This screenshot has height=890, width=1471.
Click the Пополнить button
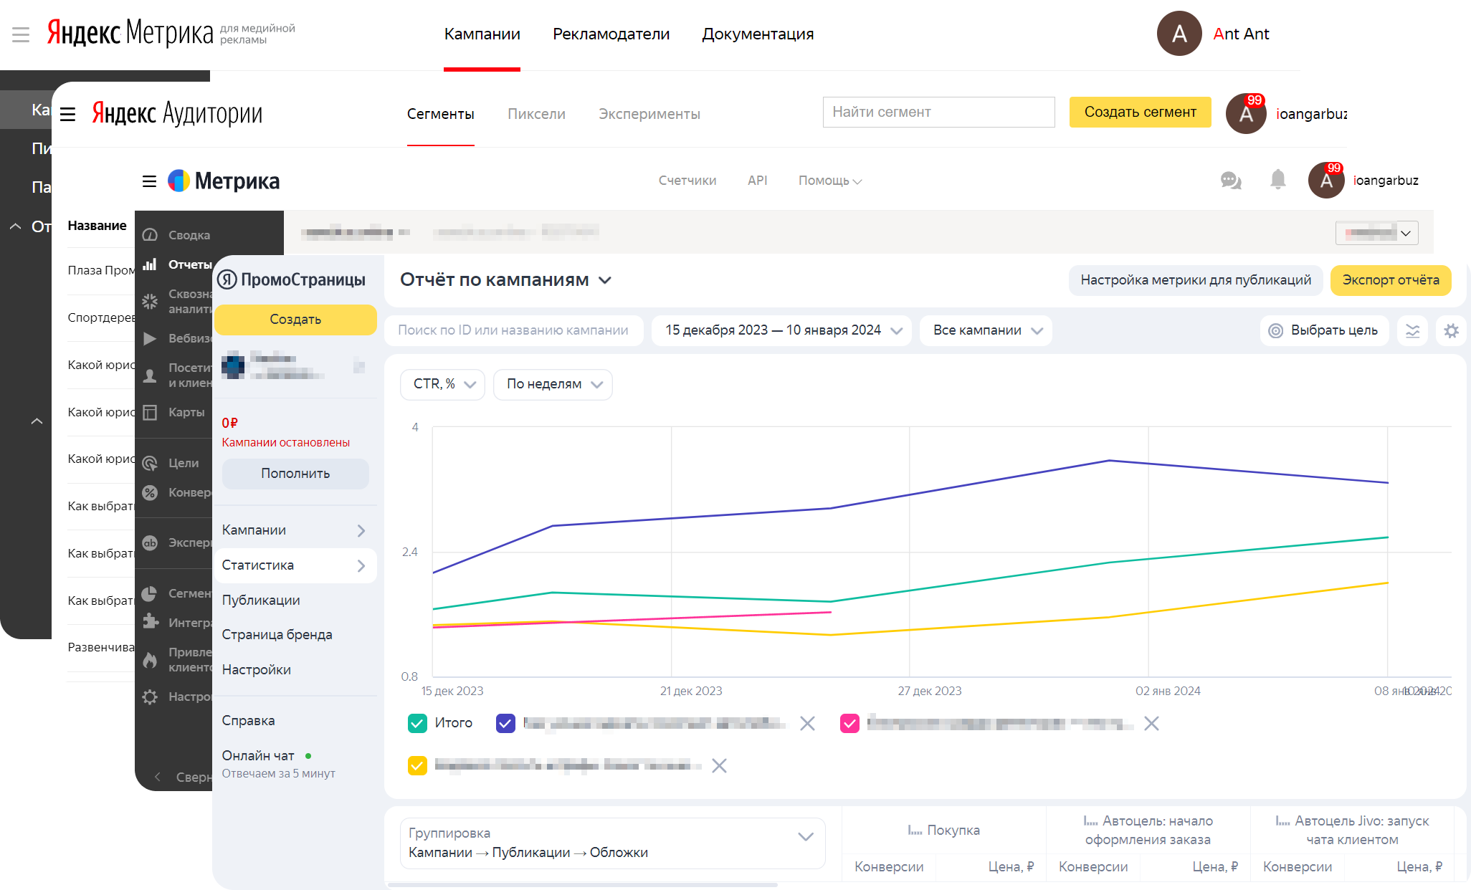click(295, 474)
